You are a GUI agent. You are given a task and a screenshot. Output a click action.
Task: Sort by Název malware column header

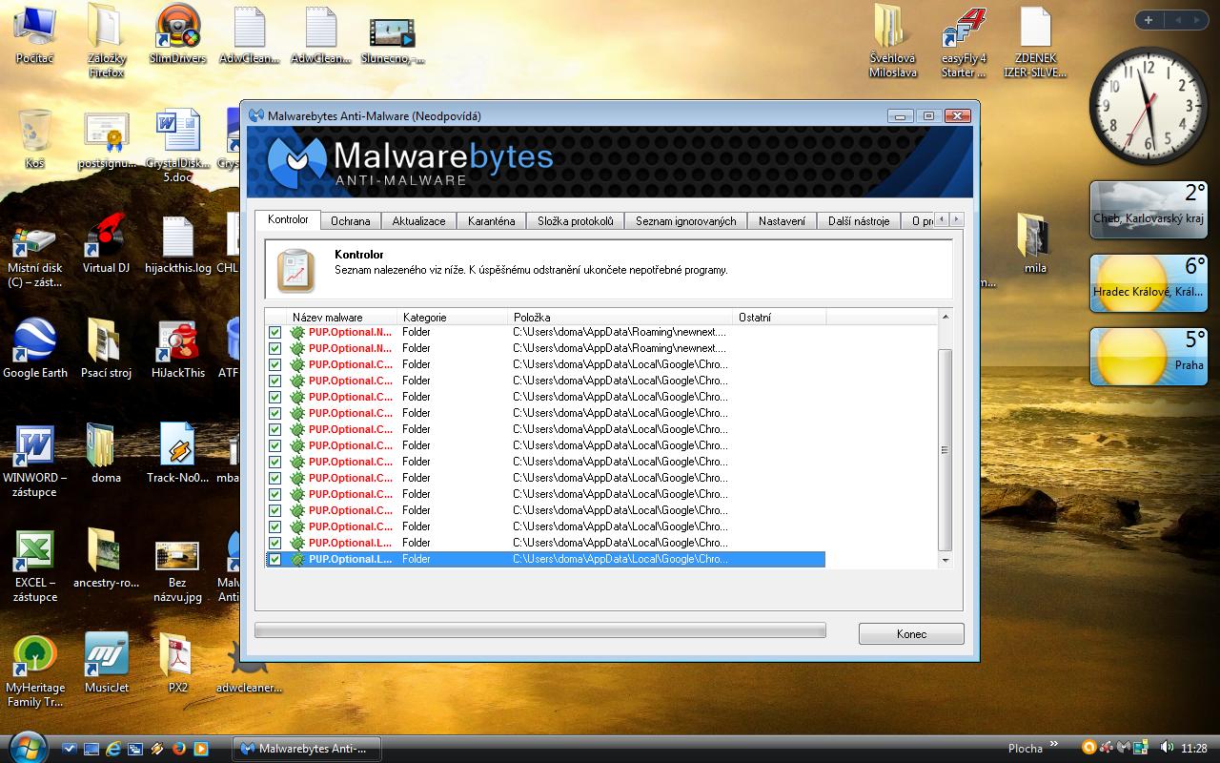(343, 317)
